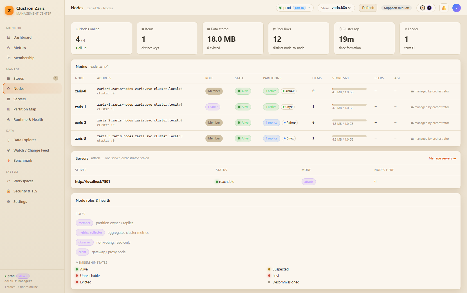Click the '1 replica' tag in zaris-3 row

coord(271,139)
